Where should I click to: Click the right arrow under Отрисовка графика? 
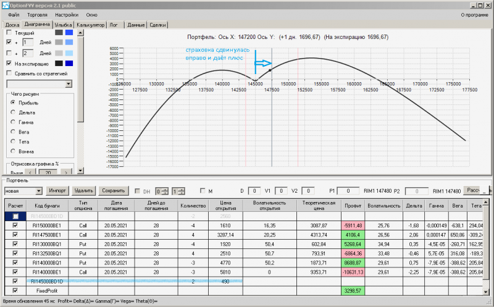pos(65,172)
